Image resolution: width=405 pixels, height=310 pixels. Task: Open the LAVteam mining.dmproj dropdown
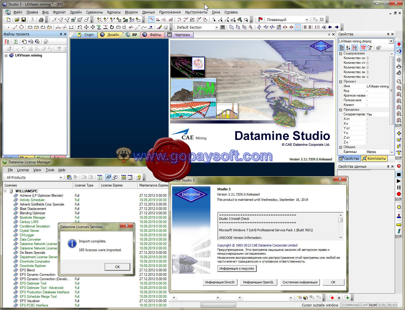click(392, 41)
